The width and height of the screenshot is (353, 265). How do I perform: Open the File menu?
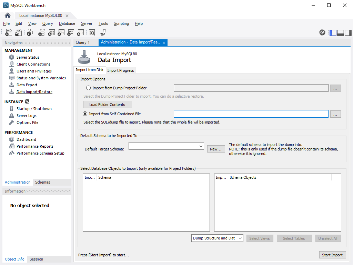(x=6, y=23)
